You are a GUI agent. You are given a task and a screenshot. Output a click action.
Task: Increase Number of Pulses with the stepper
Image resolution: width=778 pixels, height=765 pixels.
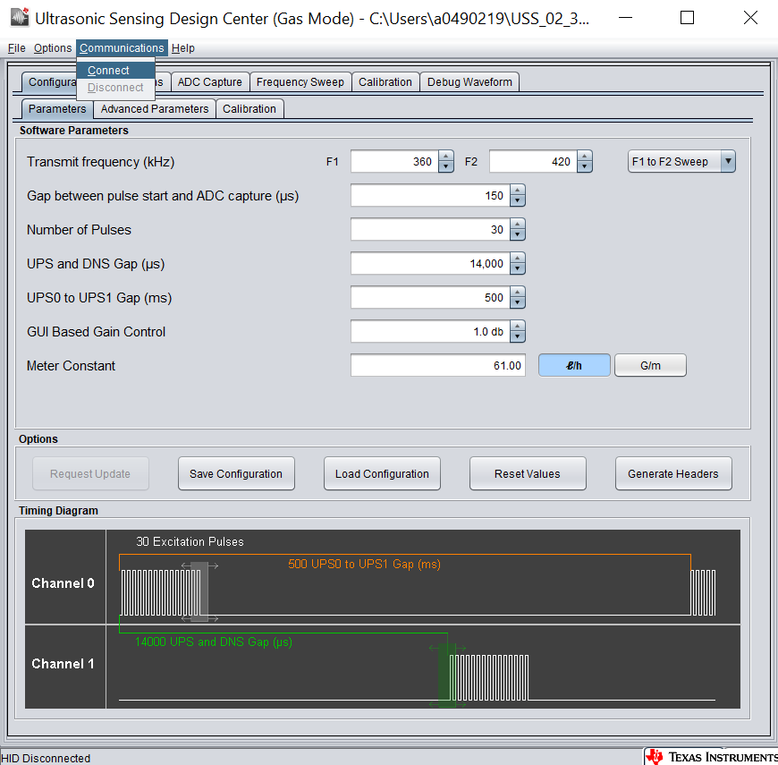[517, 225]
